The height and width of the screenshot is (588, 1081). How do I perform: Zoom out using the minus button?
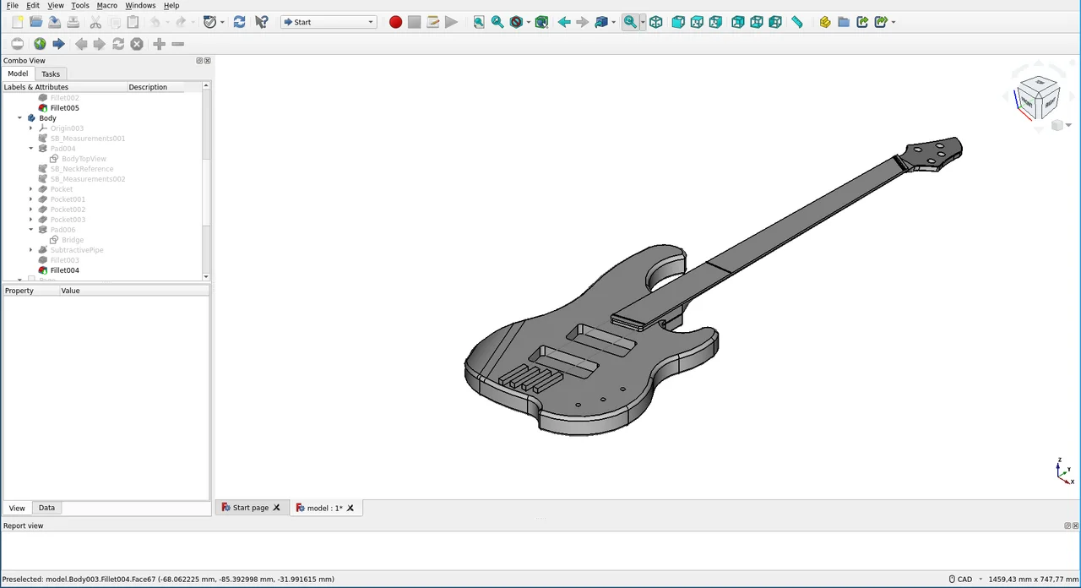pos(177,44)
